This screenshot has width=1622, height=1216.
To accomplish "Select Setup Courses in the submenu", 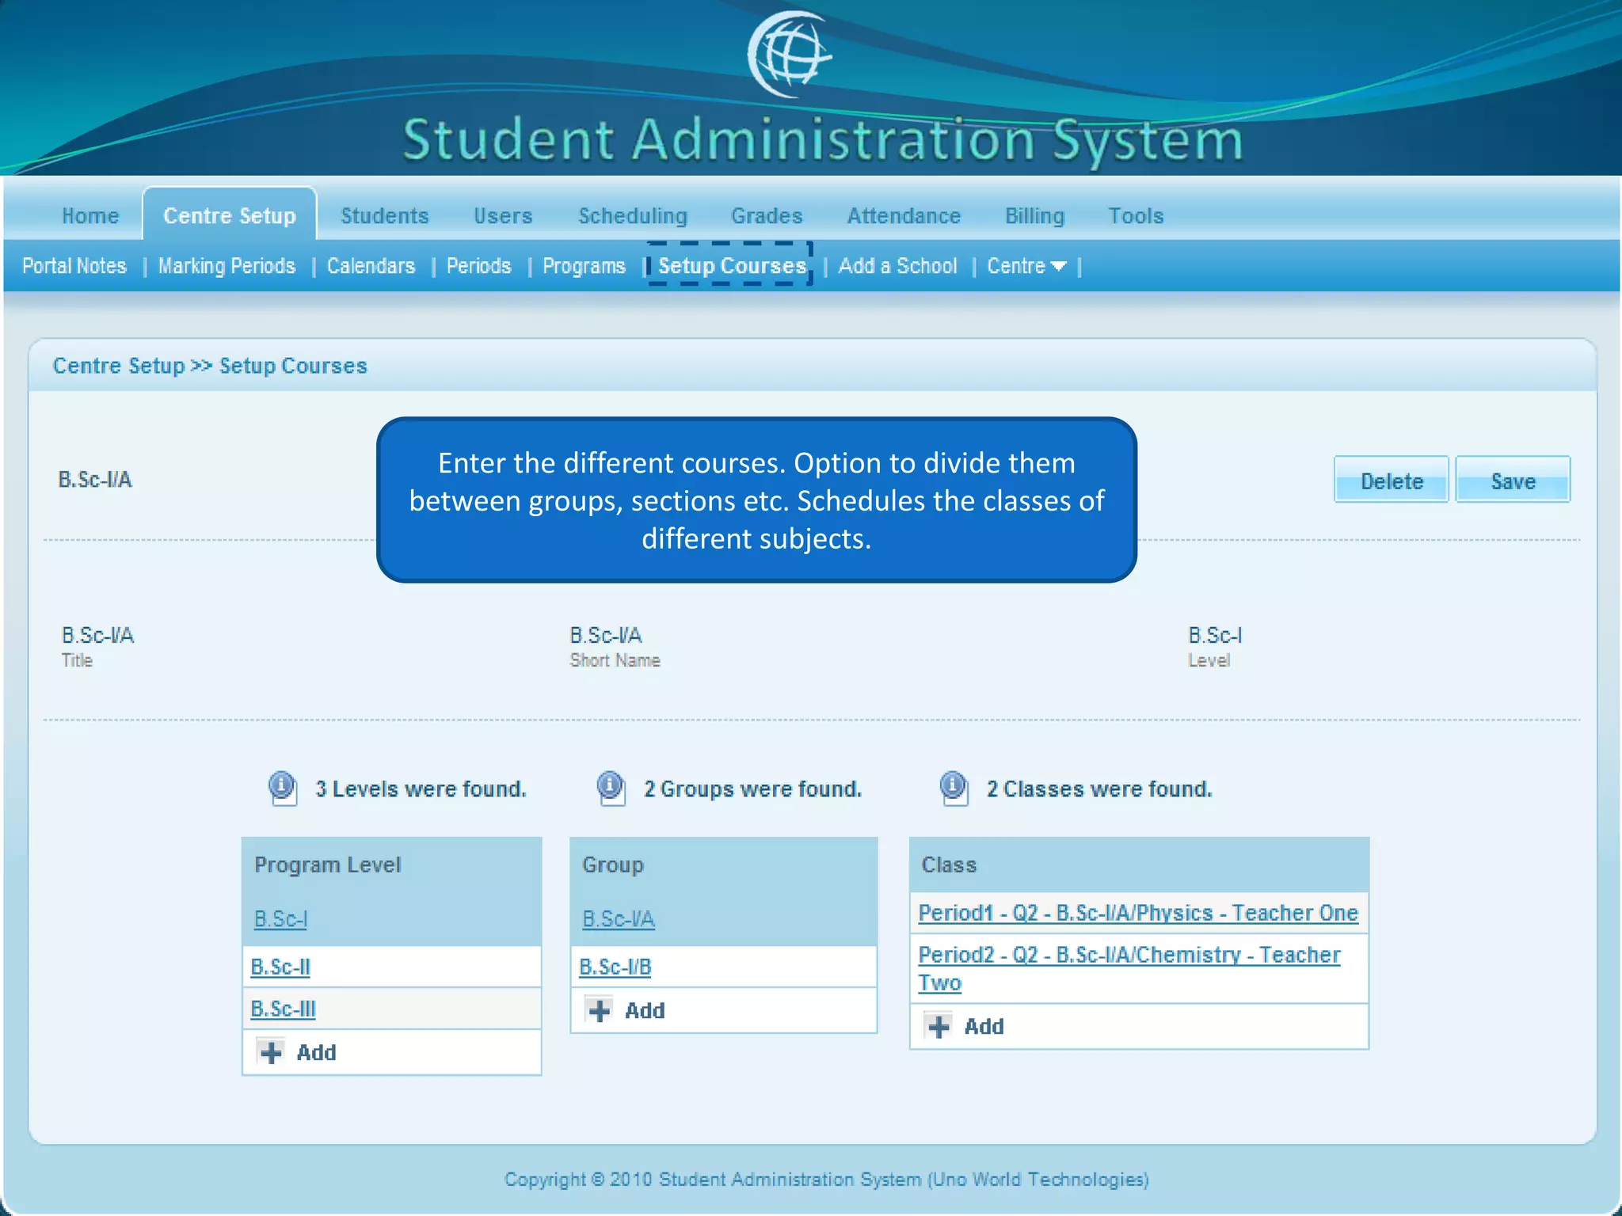I will click(732, 265).
